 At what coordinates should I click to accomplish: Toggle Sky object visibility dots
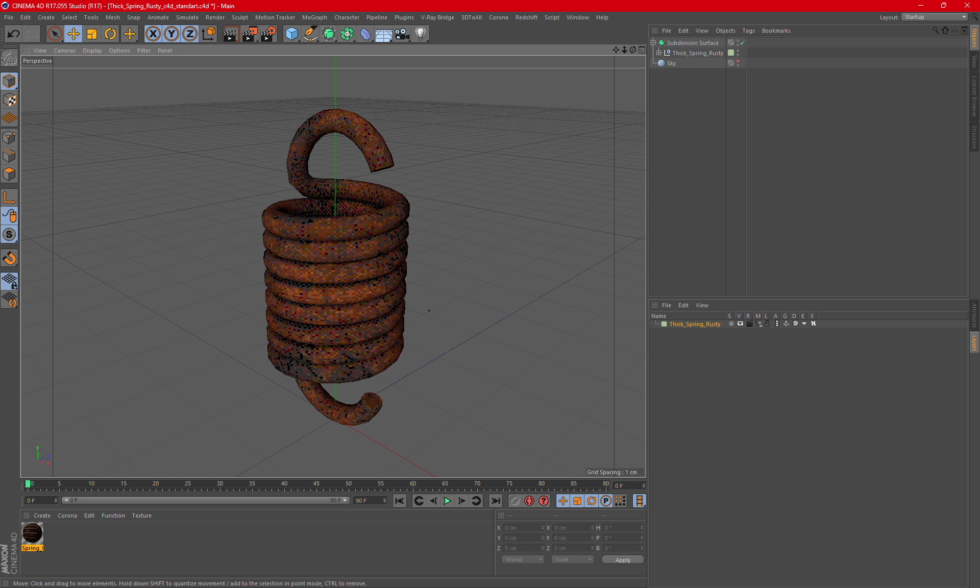[738, 63]
